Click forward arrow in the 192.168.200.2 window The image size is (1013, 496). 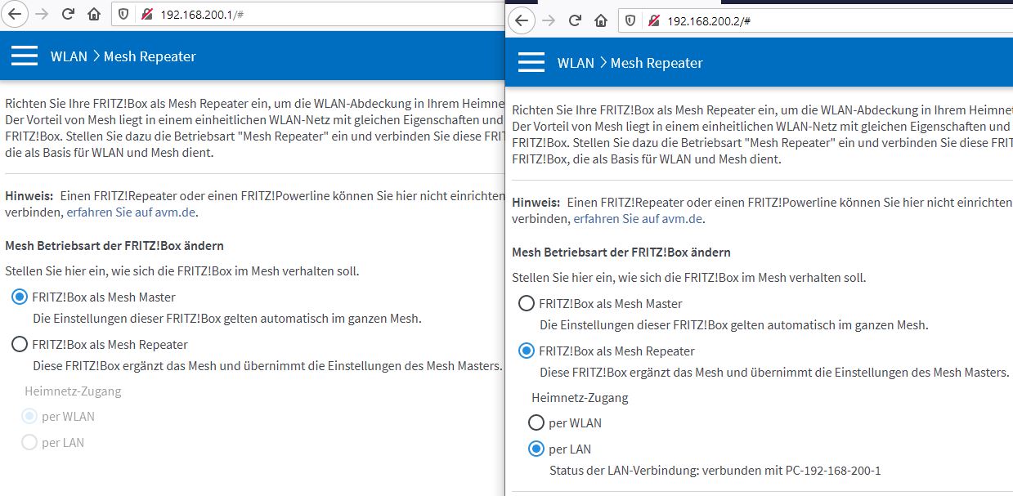coord(548,20)
